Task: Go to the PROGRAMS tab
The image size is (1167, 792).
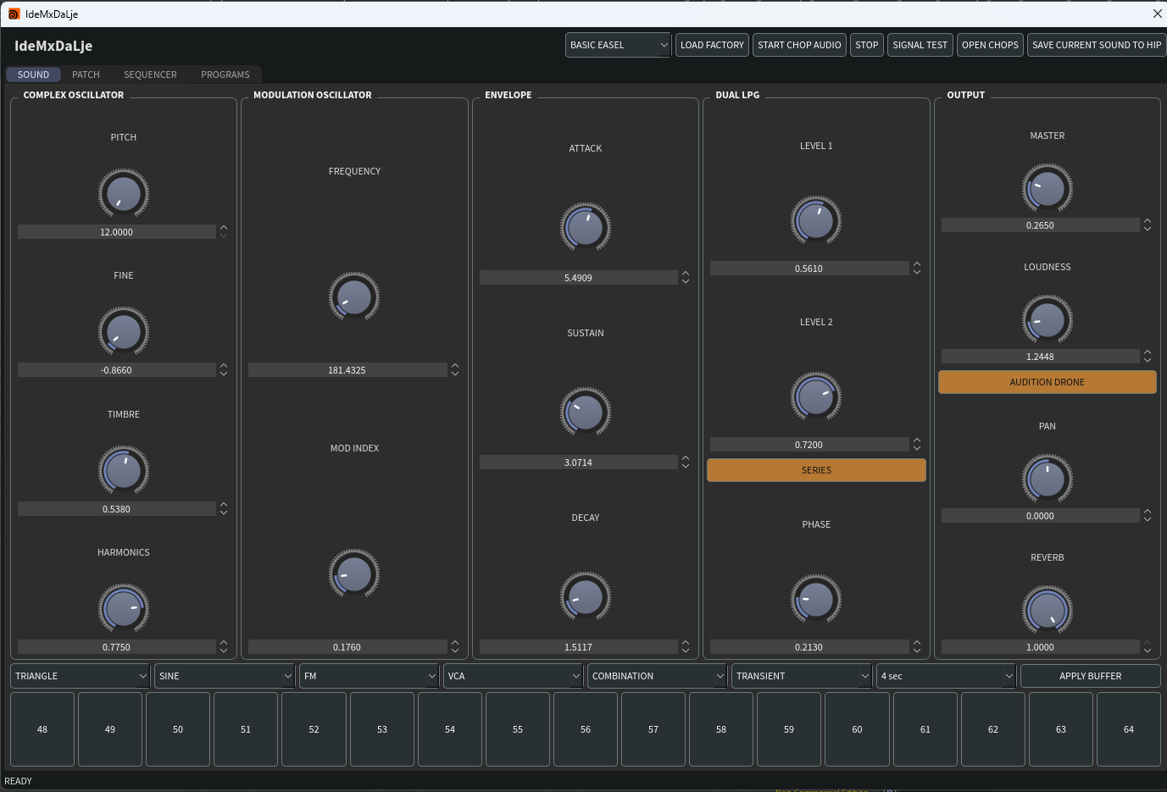Action: tap(225, 75)
